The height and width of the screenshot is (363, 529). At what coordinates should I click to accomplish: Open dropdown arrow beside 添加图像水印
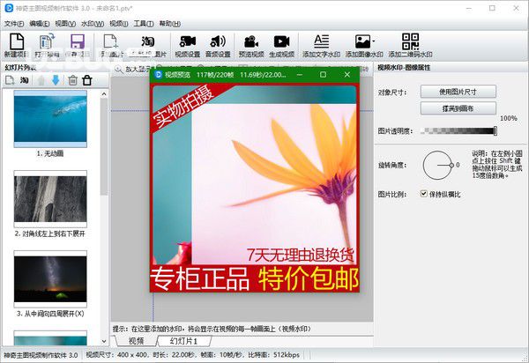(373, 41)
